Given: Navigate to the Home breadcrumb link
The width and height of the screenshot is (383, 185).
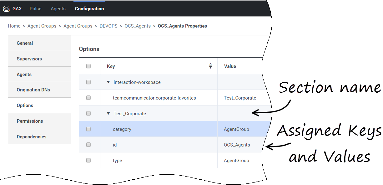Looking at the screenshot, I should [14, 26].
